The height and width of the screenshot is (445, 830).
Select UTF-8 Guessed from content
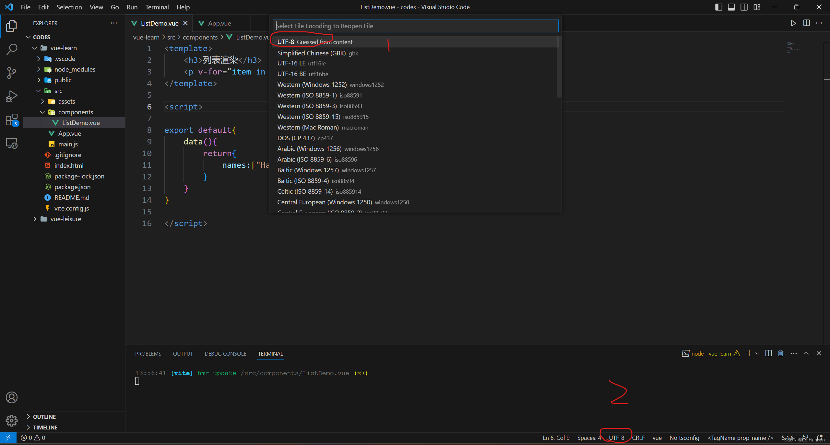coord(324,41)
